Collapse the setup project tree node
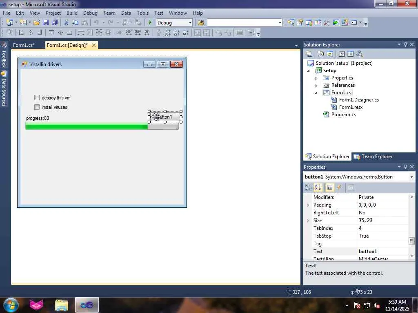Screen dimensions: 418x313 309,71
